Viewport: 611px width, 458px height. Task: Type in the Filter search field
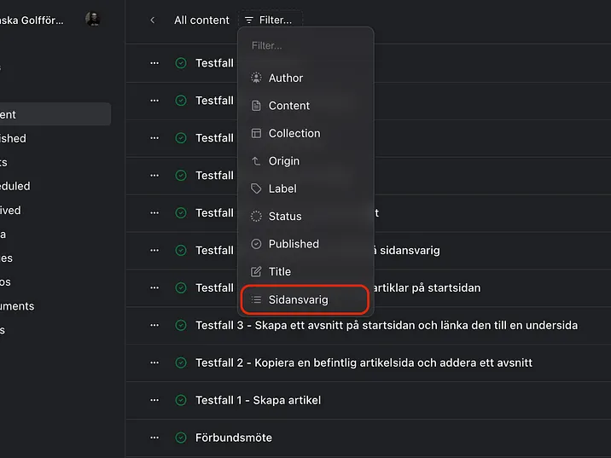pyautogui.click(x=305, y=45)
